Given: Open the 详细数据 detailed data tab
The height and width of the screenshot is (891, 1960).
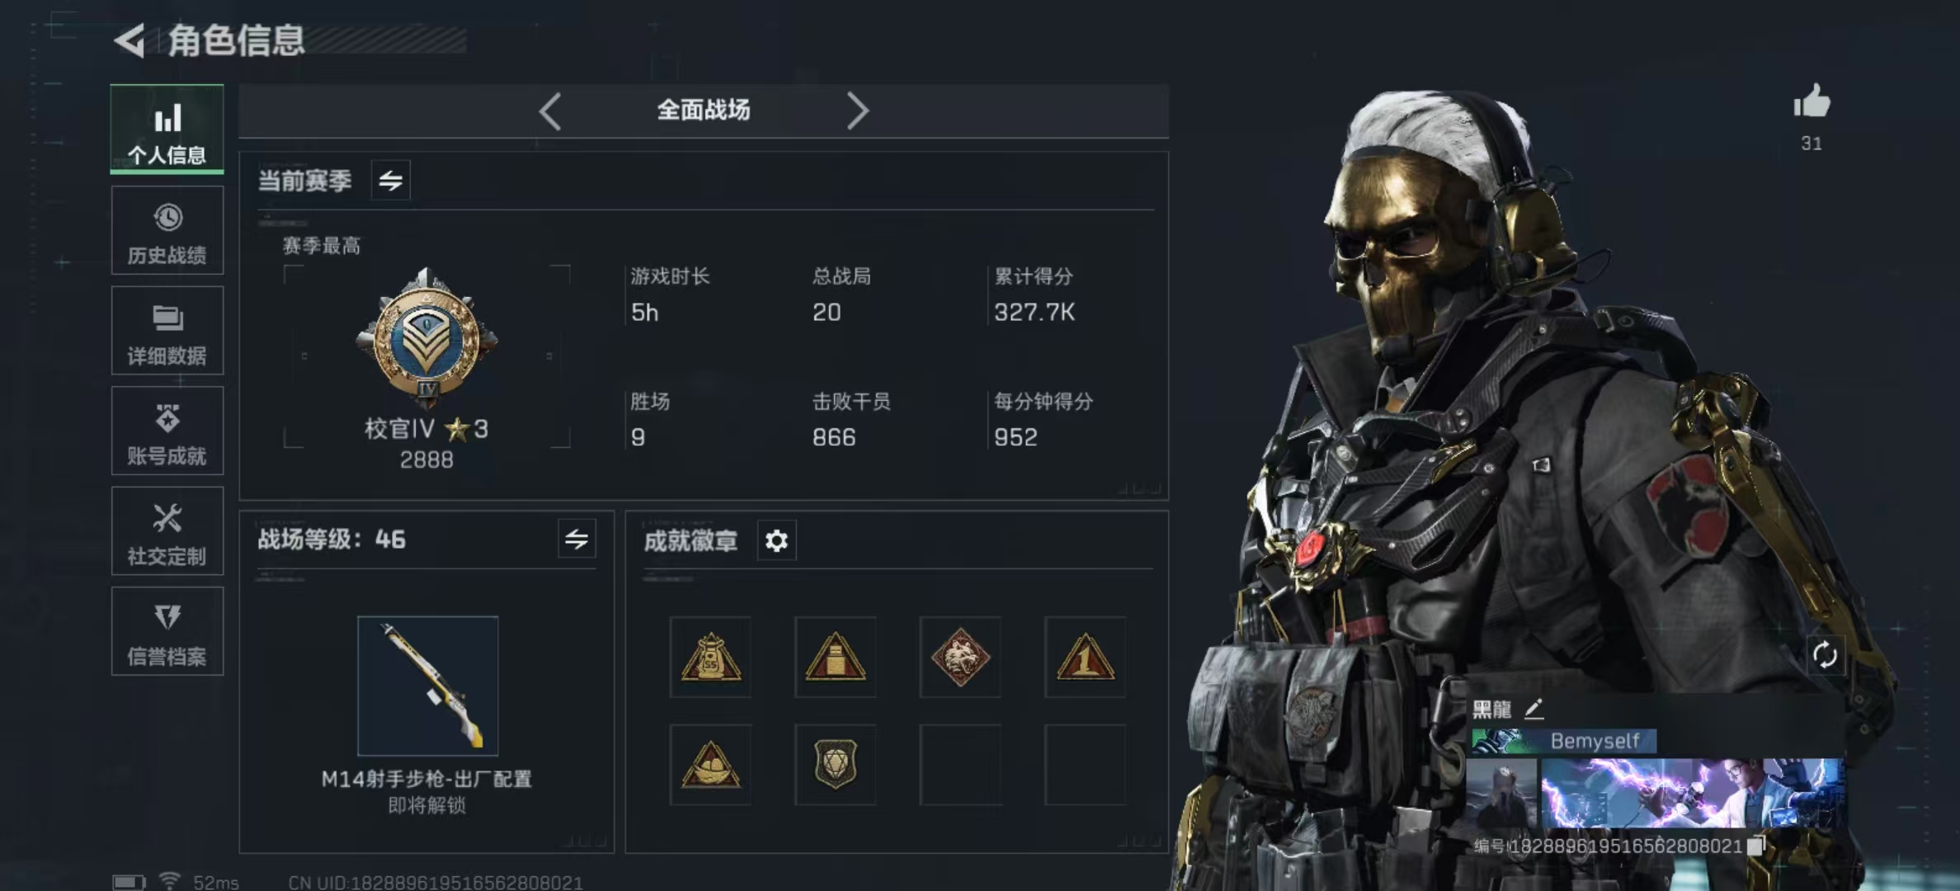Looking at the screenshot, I should click(x=167, y=331).
